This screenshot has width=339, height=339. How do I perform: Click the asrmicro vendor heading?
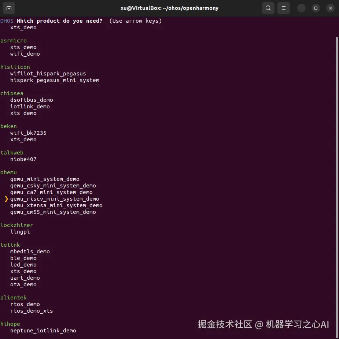pyautogui.click(x=14, y=41)
